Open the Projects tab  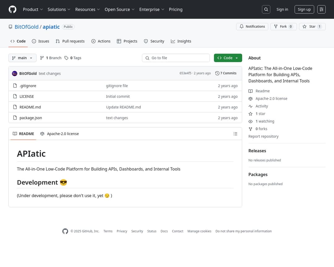coord(127,41)
